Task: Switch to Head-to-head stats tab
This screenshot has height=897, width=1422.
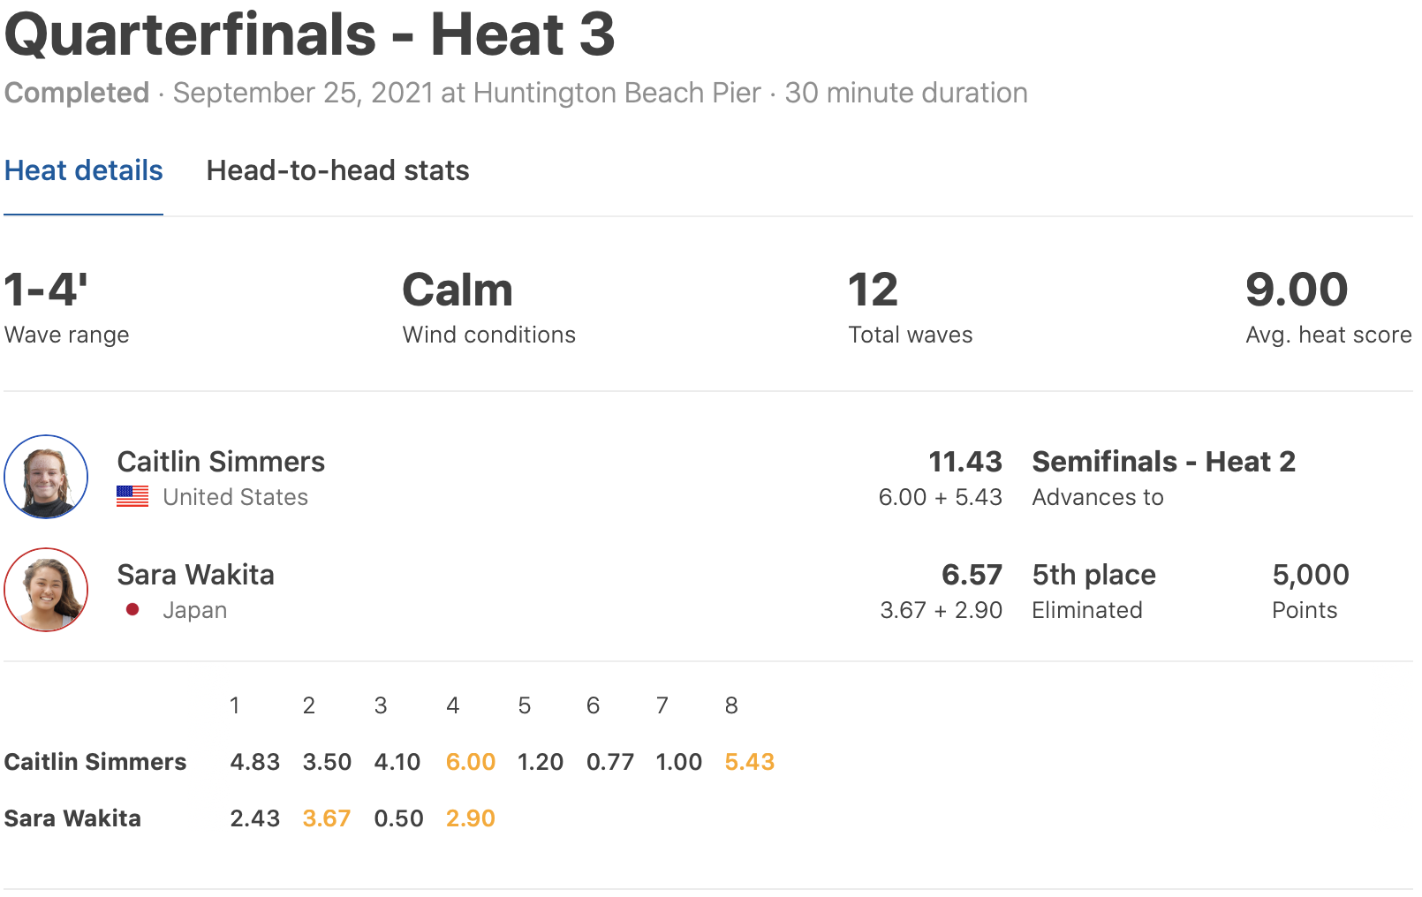Action: pos(337,170)
